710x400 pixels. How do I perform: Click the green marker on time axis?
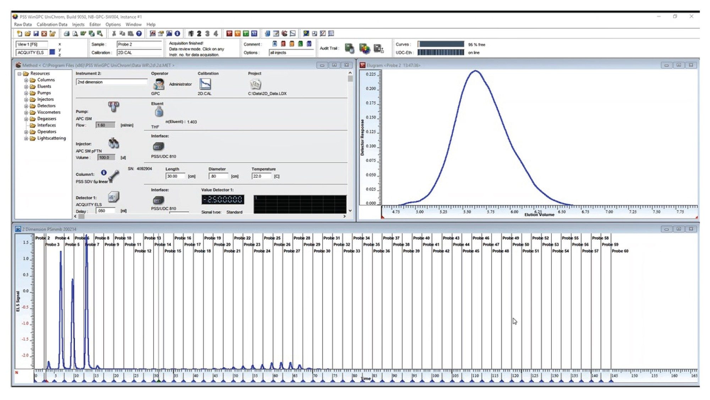(x=159, y=381)
